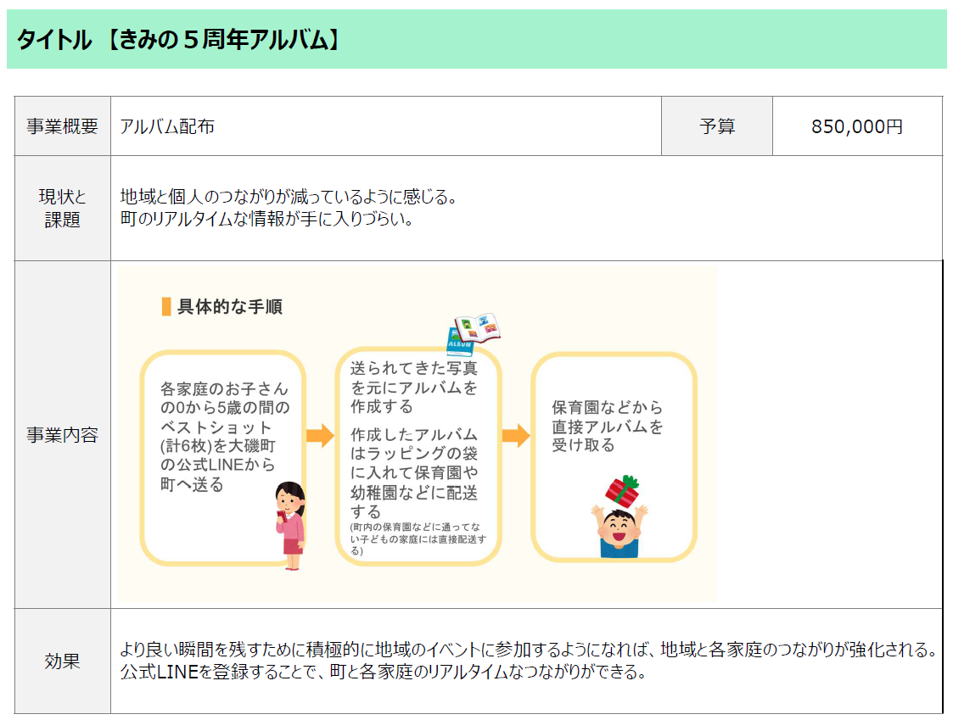Image resolution: width=953 pixels, height=720 pixels.
Task: Click the line 町のリアルタイムな情報が手に入りづらい
Action: 266,219
